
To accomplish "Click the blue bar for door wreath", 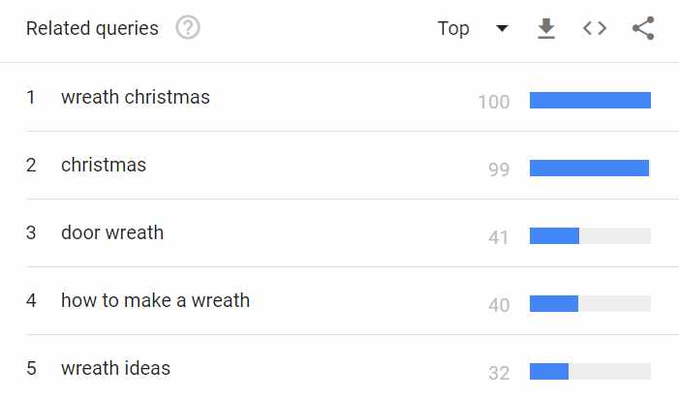I will [x=554, y=236].
